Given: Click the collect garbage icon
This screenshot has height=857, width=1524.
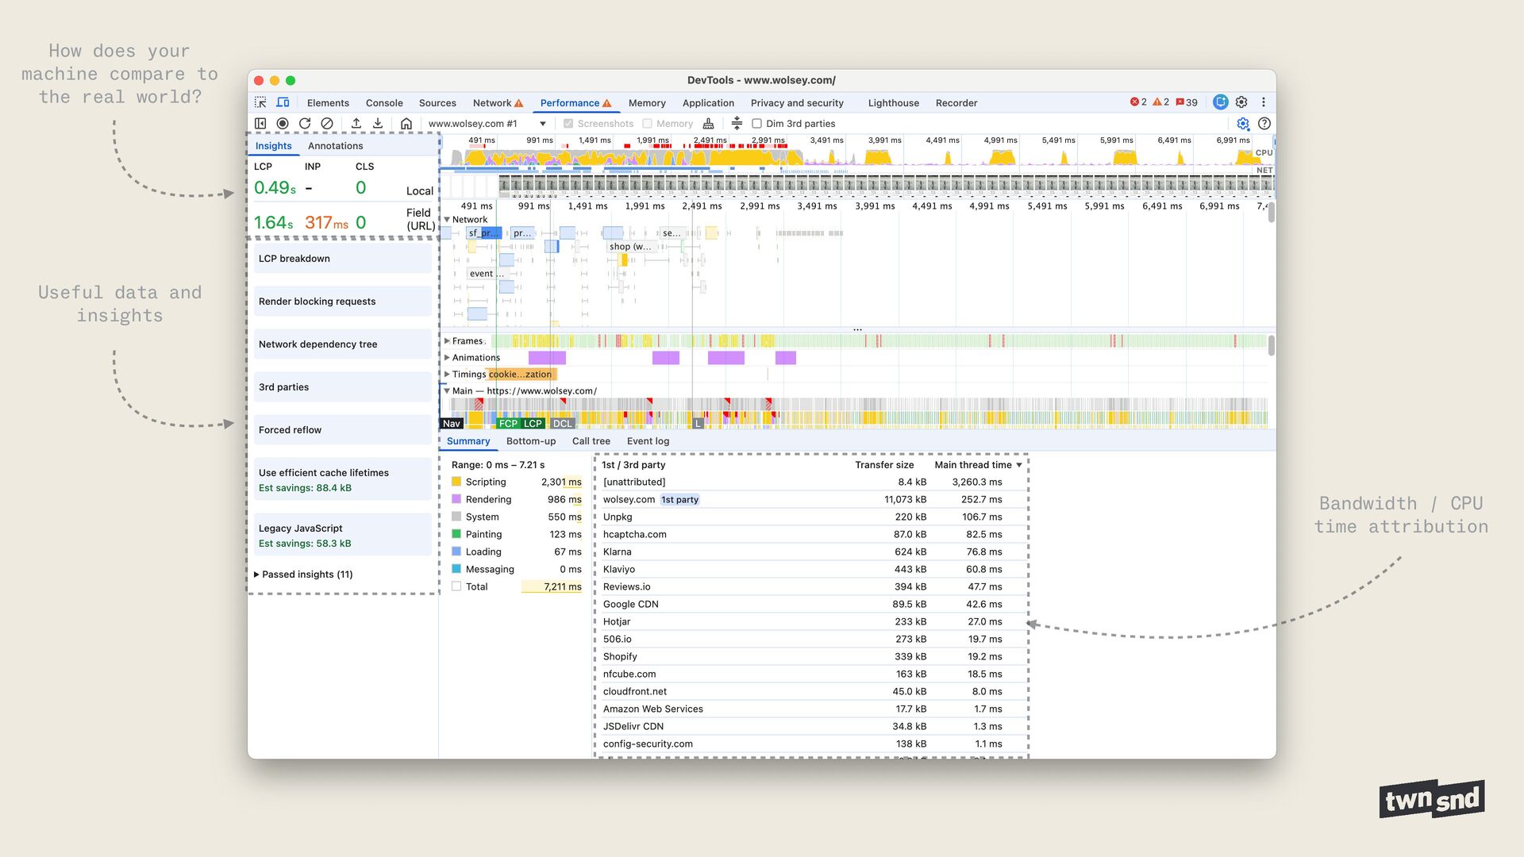Looking at the screenshot, I should tap(709, 124).
